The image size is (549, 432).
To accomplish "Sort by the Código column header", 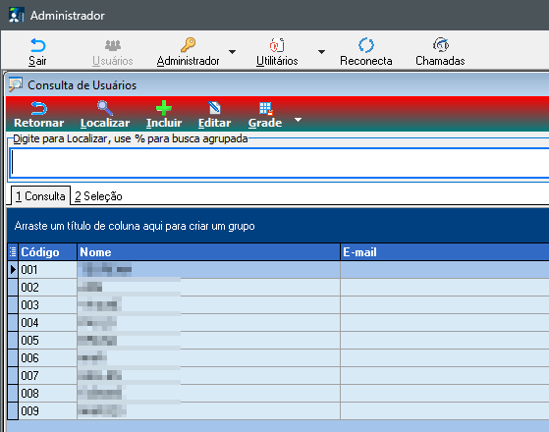I will (x=47, y=252).
